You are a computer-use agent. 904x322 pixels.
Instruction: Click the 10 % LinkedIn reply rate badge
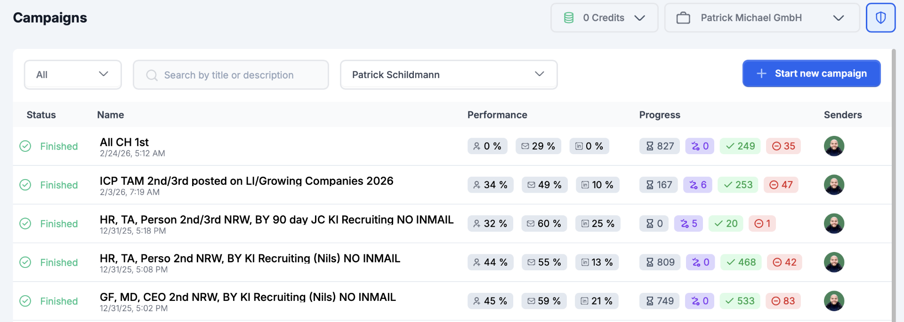[597, 185]
